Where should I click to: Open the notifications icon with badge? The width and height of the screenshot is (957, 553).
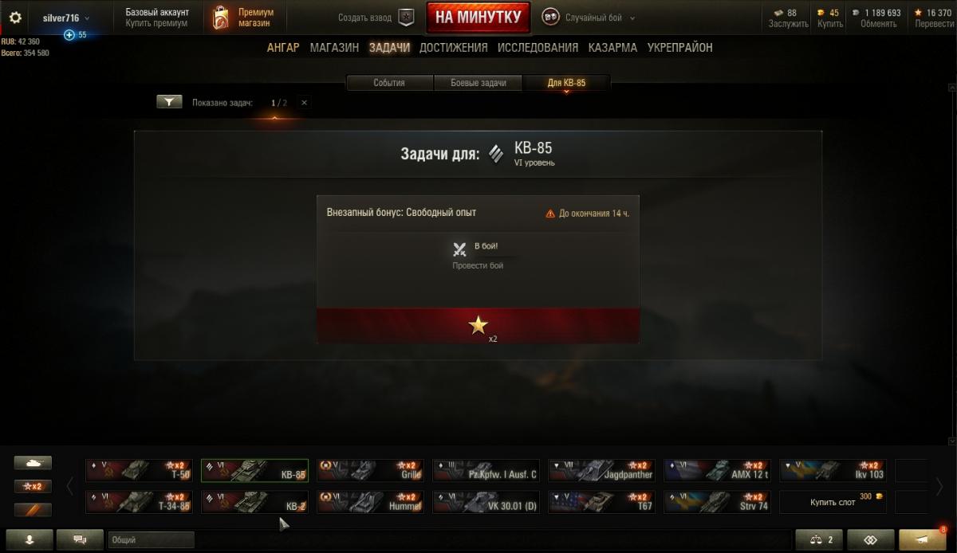click(922, 539)
